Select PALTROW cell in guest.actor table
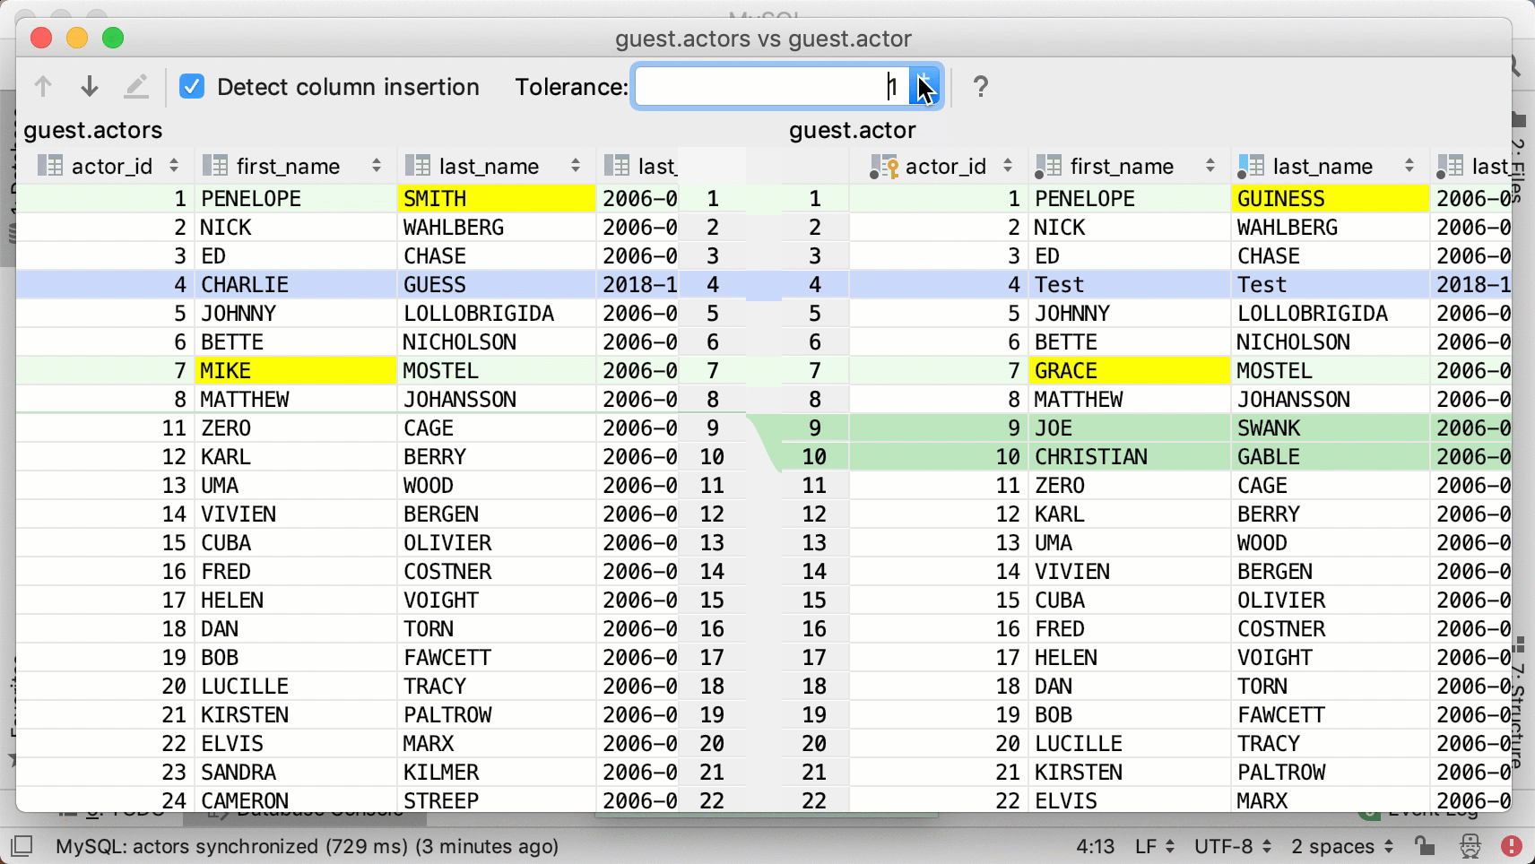The height and width of the screenshot is (864, 1535). [1330, 773]
